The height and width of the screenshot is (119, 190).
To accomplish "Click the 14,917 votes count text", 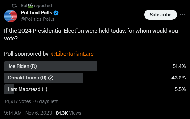I will click(x=18, y=101).
